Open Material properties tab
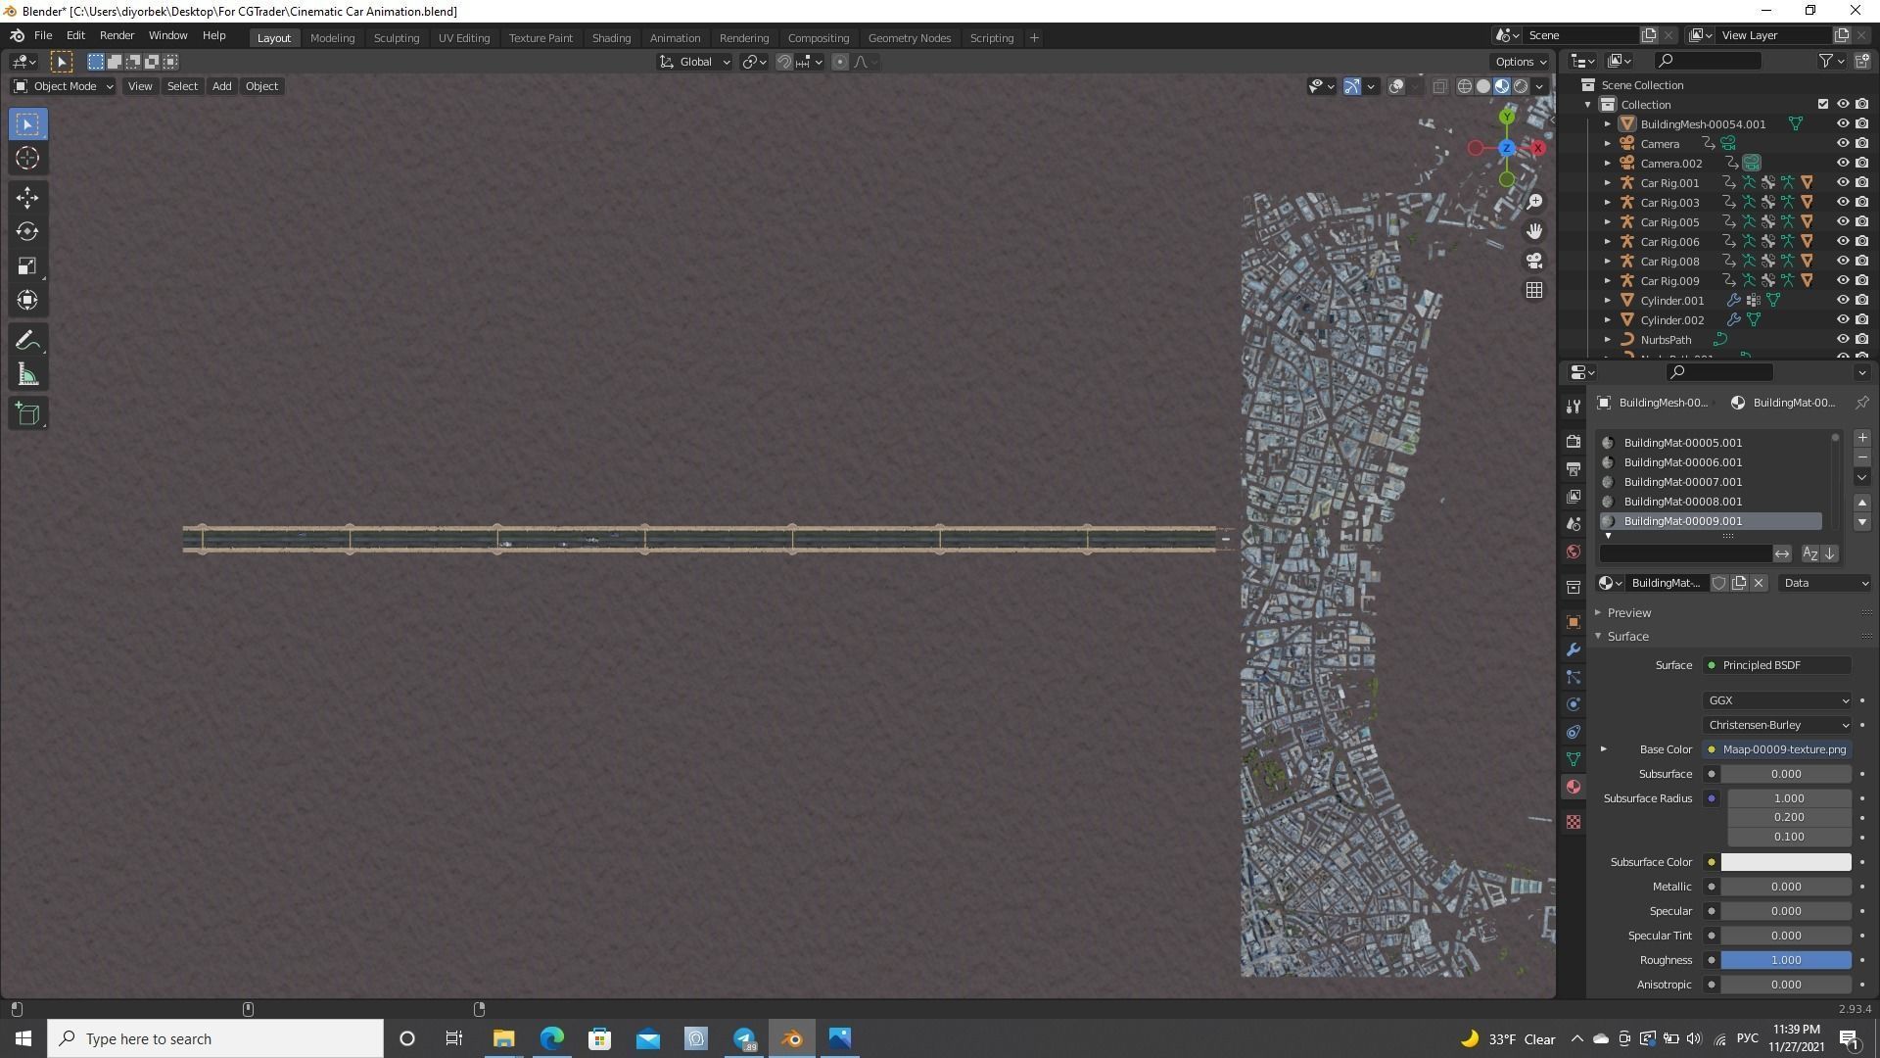Image resolution: width=1880 pixels, height=1058 pixels. tap(1574, 788)
